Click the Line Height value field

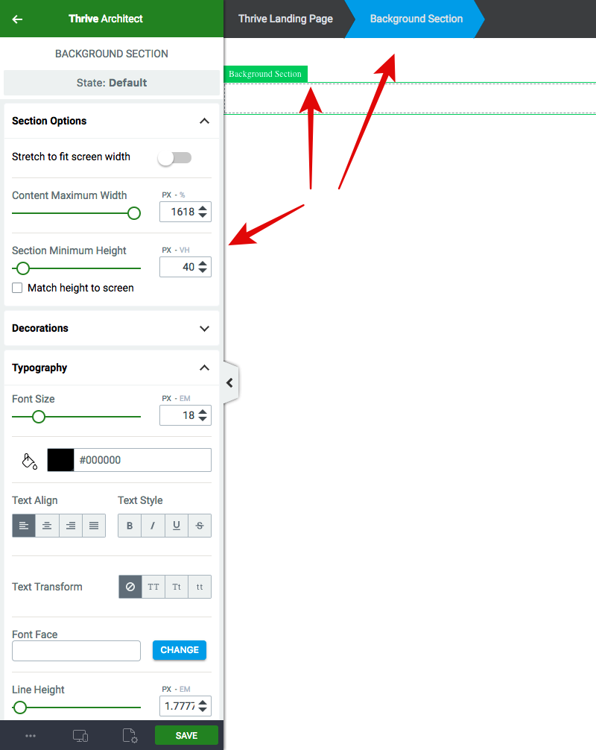(x=180, y=706)
